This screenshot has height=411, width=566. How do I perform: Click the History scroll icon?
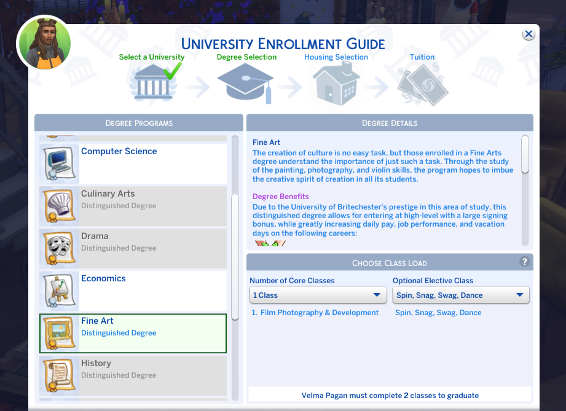coord(59,375)
